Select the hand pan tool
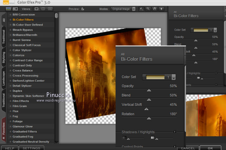Screen dimensions: 226x150 [x=154, y=9]
